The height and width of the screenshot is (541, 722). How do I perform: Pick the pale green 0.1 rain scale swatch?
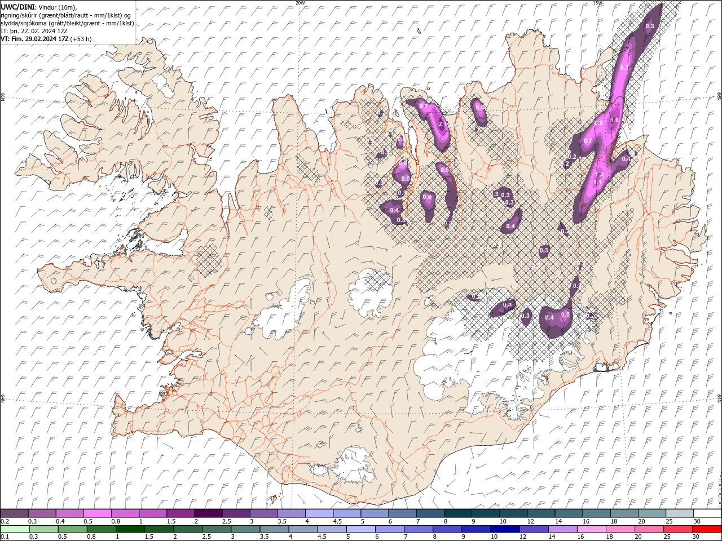(15, 529)
